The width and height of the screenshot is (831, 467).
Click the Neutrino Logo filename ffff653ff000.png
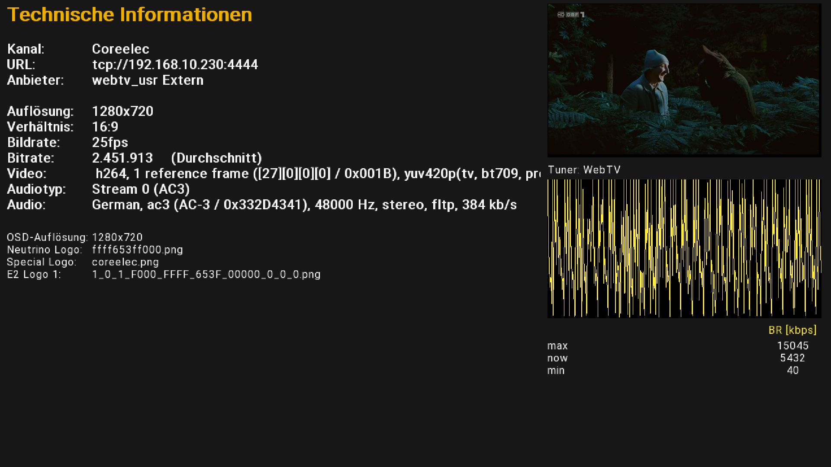click(137, 250)
